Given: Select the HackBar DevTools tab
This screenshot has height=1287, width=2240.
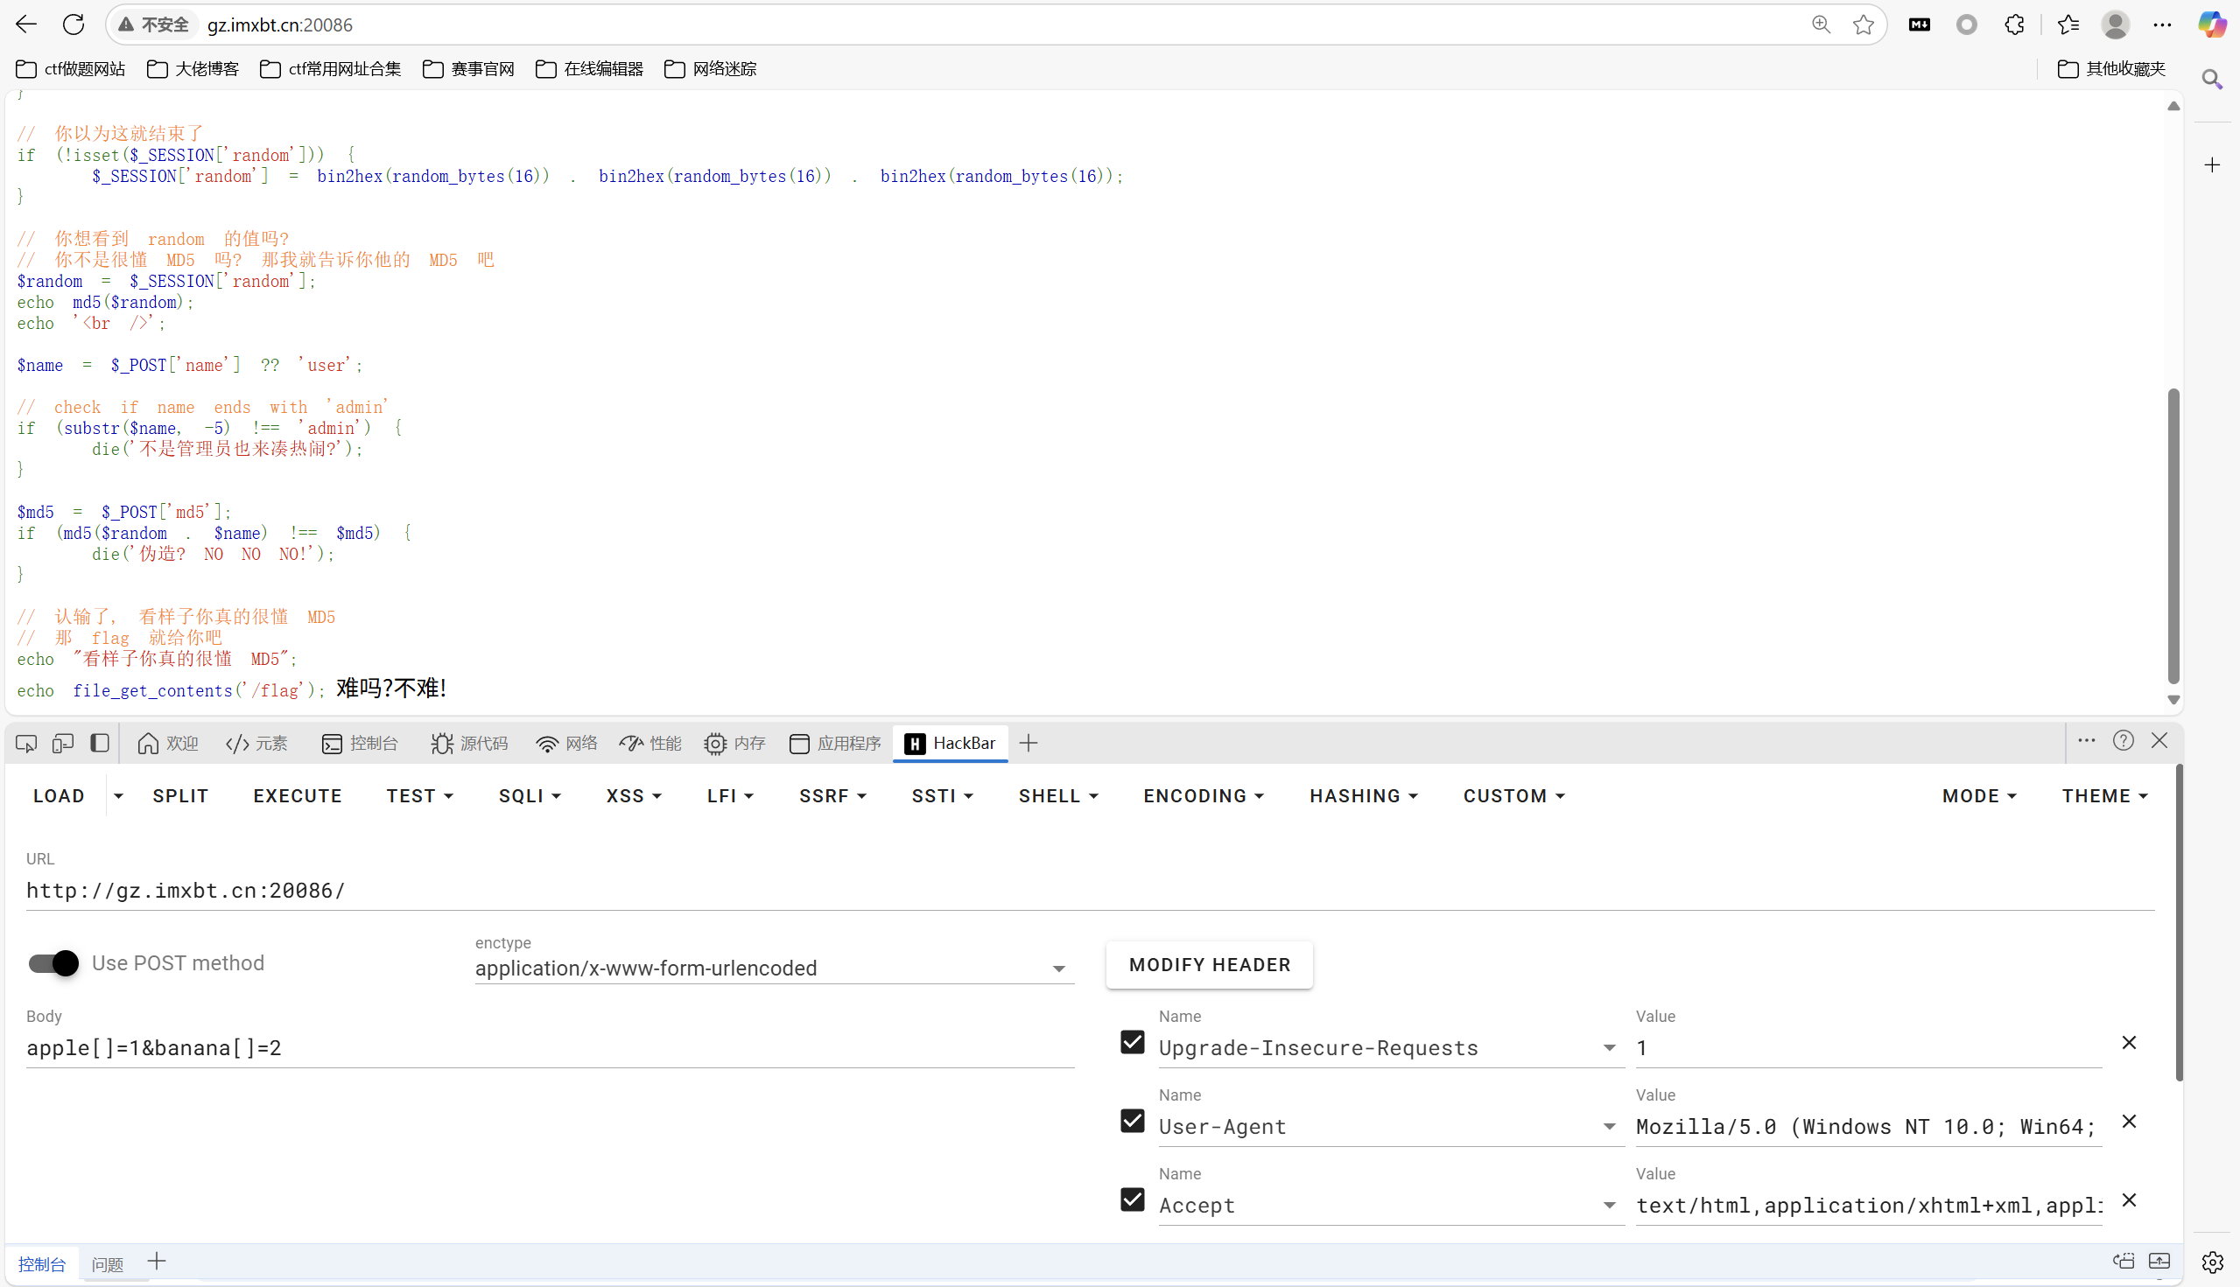Looking at the screenshot, I should click(x=951, y=744).
